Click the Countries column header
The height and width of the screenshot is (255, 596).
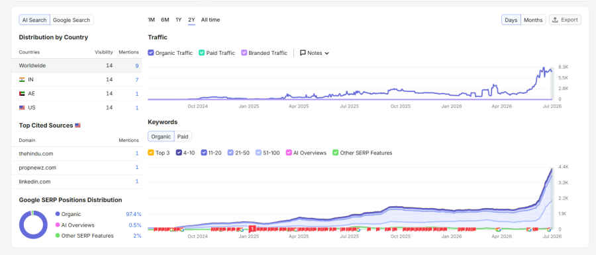click(29, 52)
